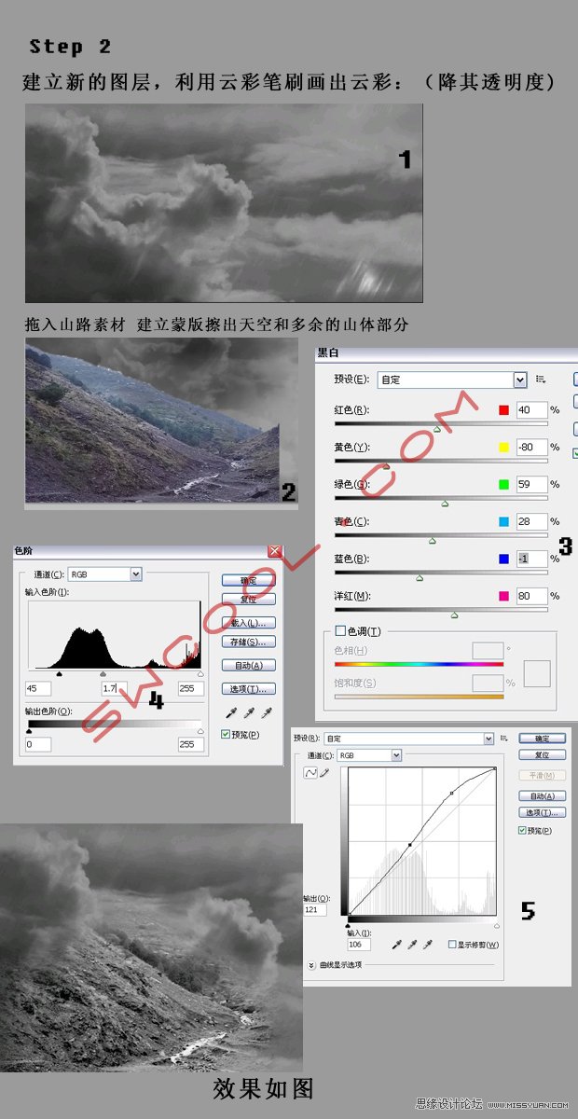The height and width of the screenshot is (1119, 578).
Task: Click 载入 load button in Levels dialog
Action: pyautogui.click(x=249, y=623)
